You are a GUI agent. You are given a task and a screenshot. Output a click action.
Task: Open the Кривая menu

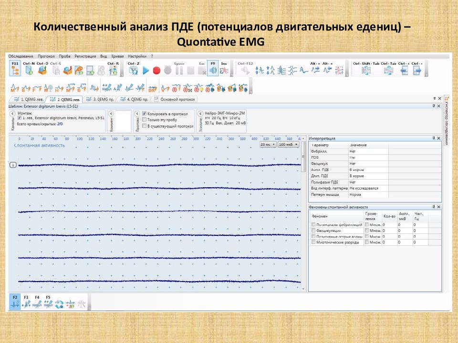(x=117, y=56)
